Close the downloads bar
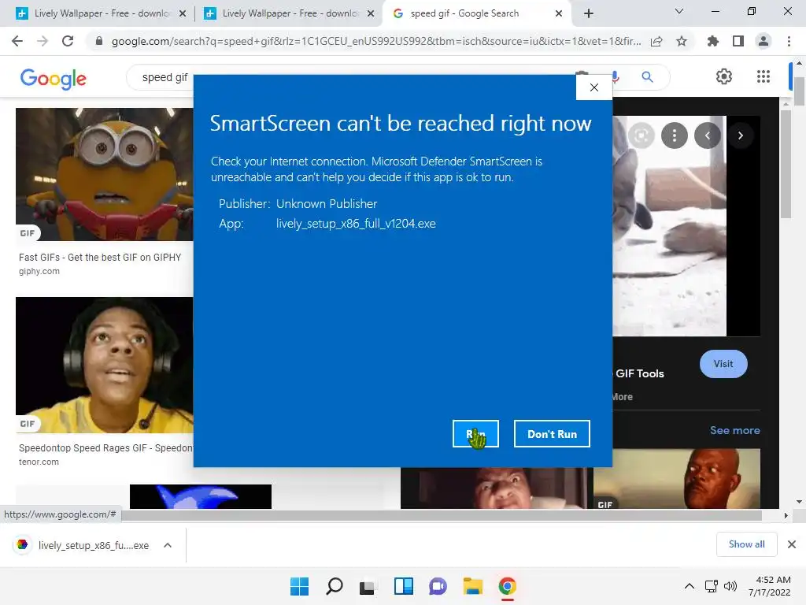Viewport: 806px width, 605px height. 792,544
